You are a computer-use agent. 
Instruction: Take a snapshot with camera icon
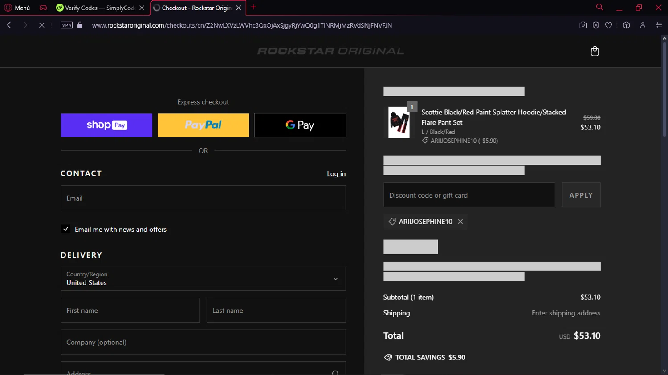point(583,25)
